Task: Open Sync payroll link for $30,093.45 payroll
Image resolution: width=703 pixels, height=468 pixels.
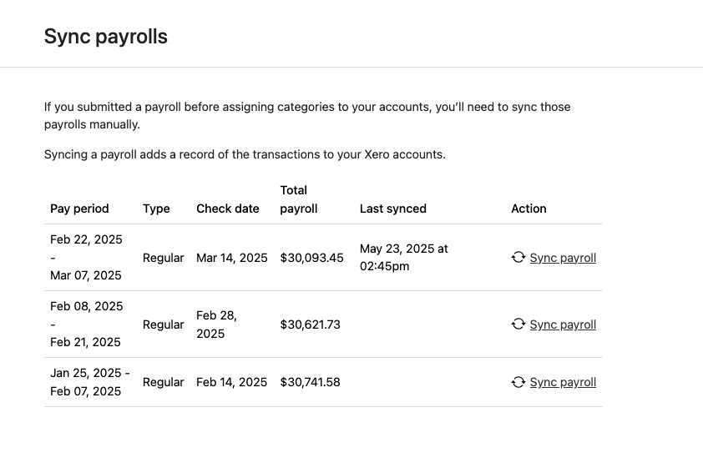Action: click(x=563, y=258)
